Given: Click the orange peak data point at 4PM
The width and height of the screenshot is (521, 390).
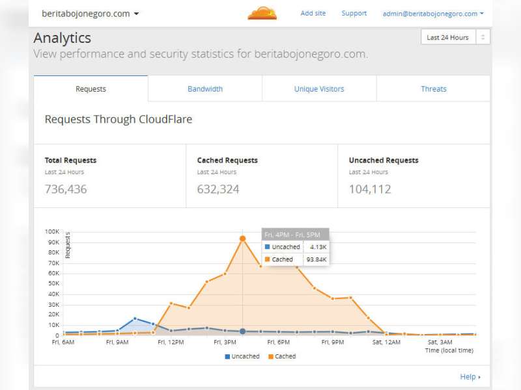Looking at the screenshot, I should click(x=242, y=239).
